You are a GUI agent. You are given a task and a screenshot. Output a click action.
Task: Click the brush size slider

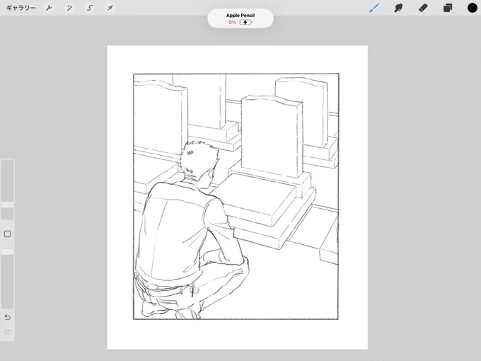point(7,190)
